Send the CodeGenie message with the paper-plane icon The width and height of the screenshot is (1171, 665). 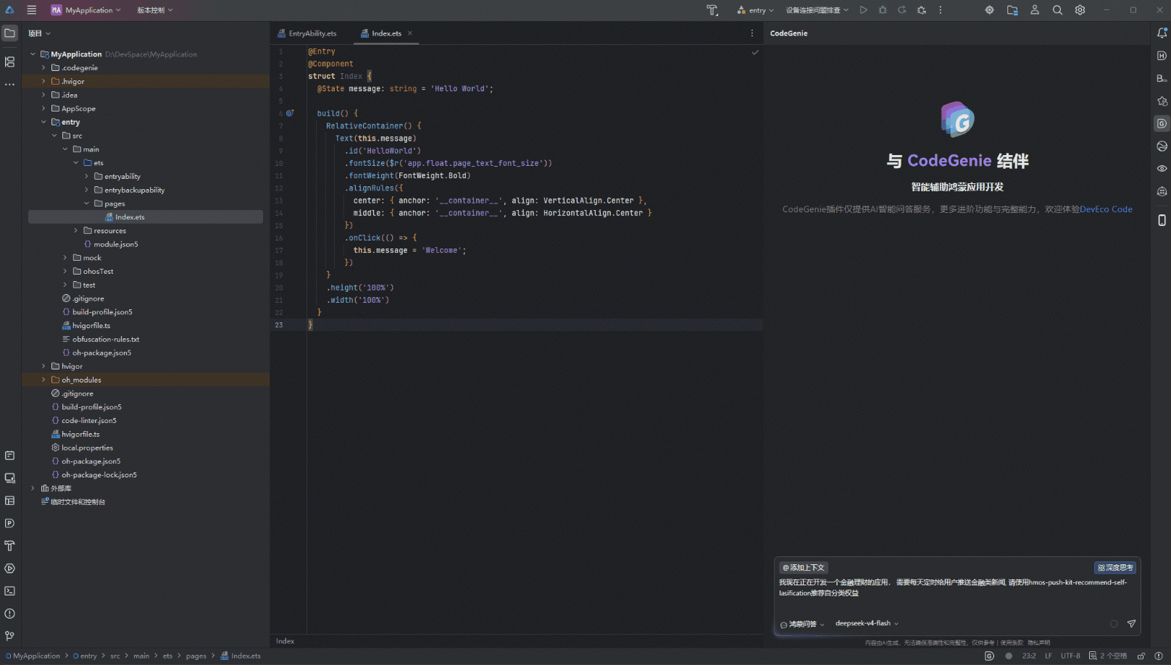coord(1131,624)
